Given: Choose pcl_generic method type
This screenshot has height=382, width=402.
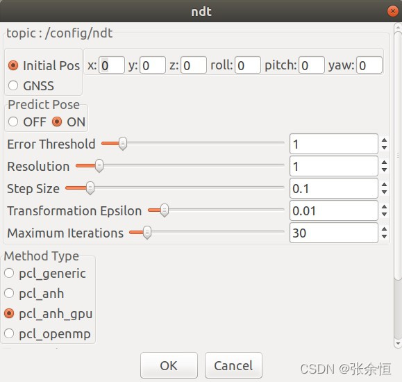Looking at the screenshot, I should click(9, 273).
